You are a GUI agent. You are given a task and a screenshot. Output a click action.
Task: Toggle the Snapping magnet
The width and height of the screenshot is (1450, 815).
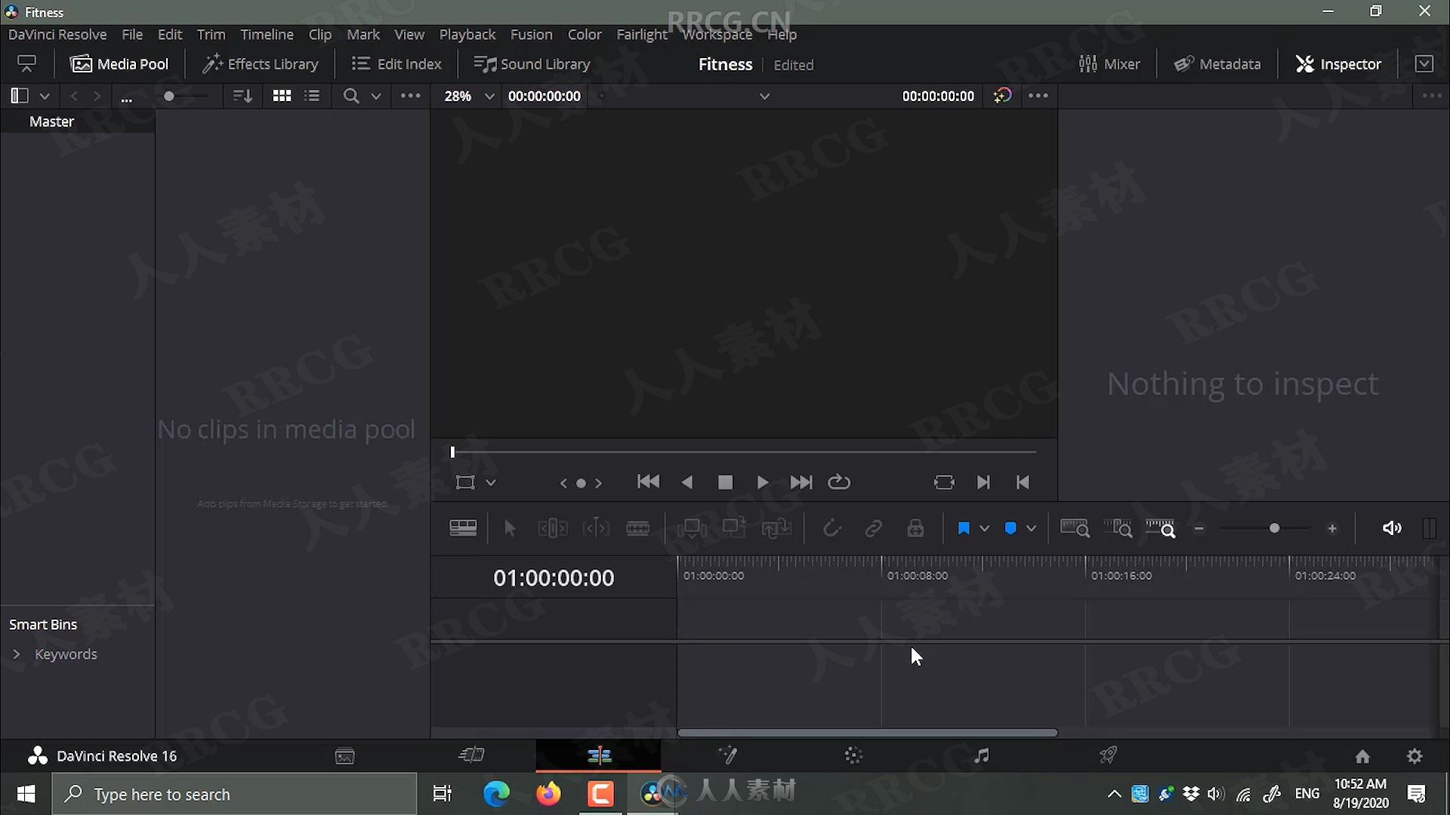click(x=831, y=528)
